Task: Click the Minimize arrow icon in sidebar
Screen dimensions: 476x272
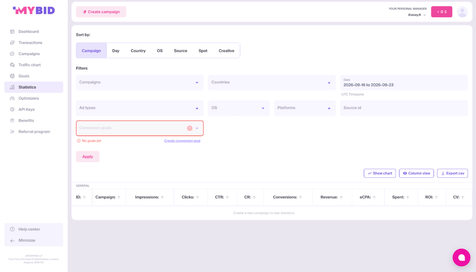Action: [12, 240]
